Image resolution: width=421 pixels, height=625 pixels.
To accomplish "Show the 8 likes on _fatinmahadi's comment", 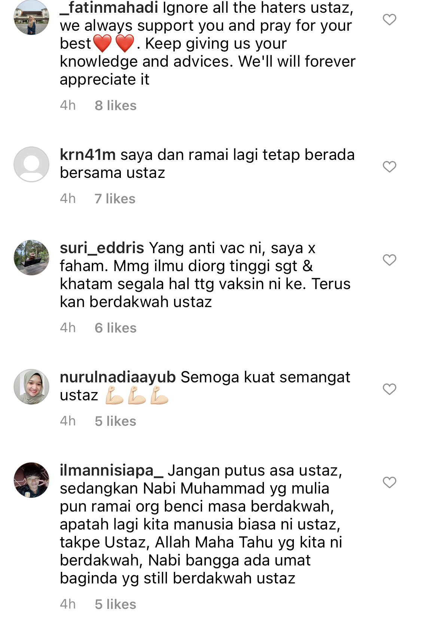I will coord(116,106).
